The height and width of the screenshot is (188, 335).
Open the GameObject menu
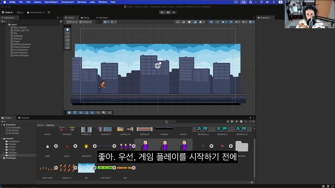pos(51,2)
